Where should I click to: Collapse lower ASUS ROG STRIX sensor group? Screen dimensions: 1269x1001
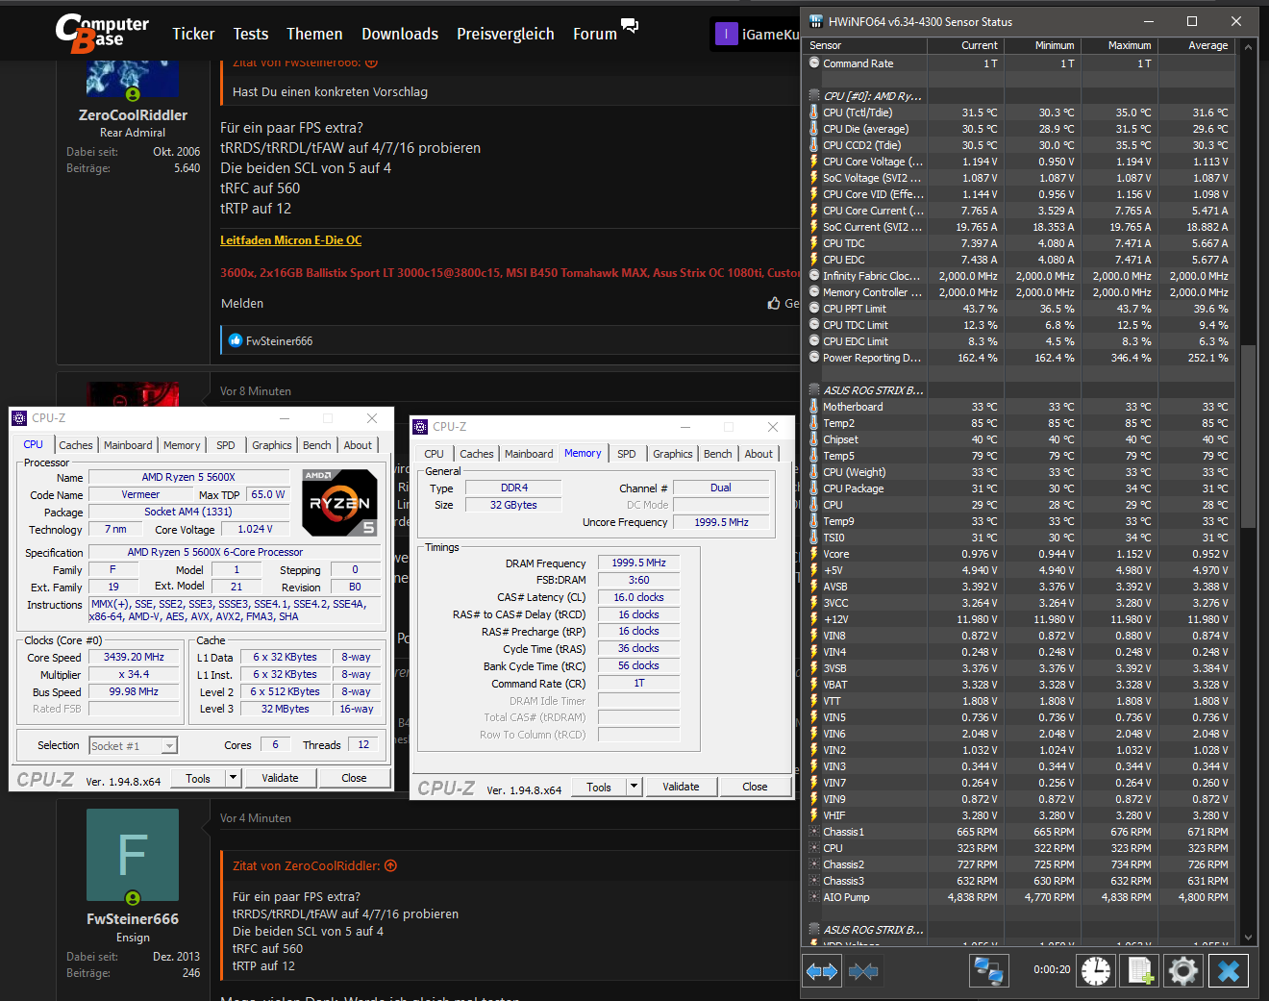(814, 930)
